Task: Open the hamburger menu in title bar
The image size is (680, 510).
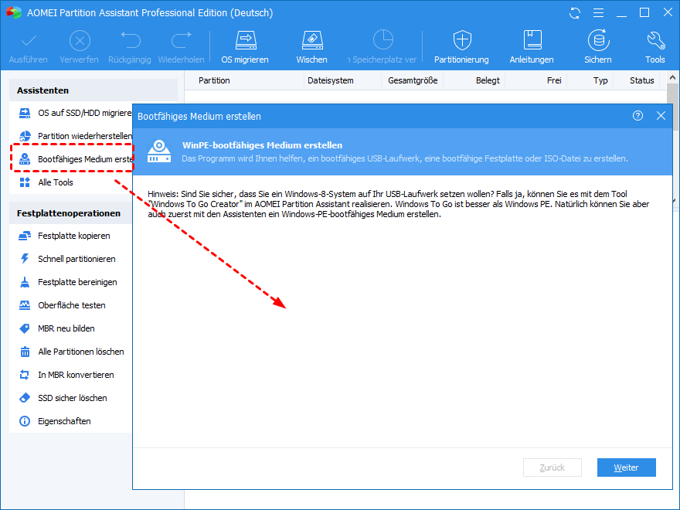Action: tap(598, 13)
